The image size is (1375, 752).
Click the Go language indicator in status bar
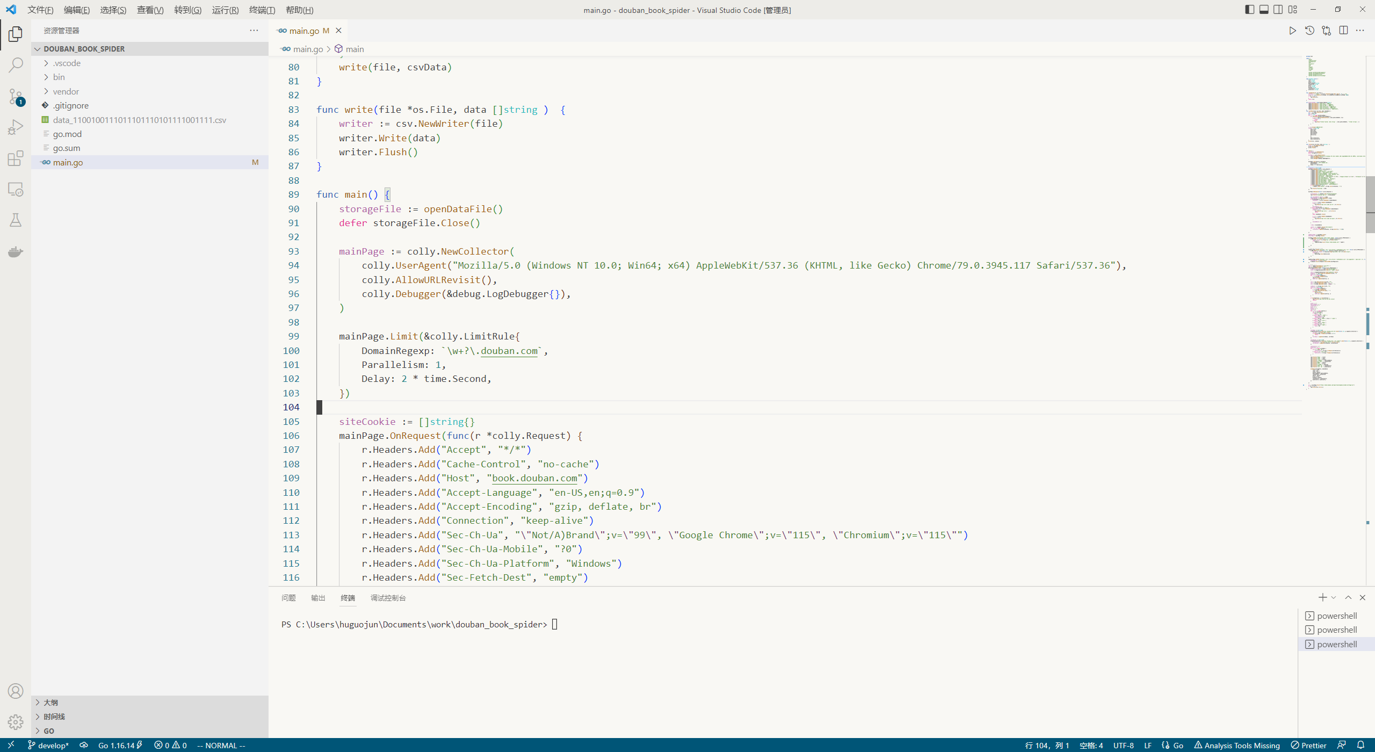[1177, 746]
